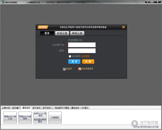162x130 pixels.
Task: Enable the 自动登录 checkbox
Action: point(70,56)
